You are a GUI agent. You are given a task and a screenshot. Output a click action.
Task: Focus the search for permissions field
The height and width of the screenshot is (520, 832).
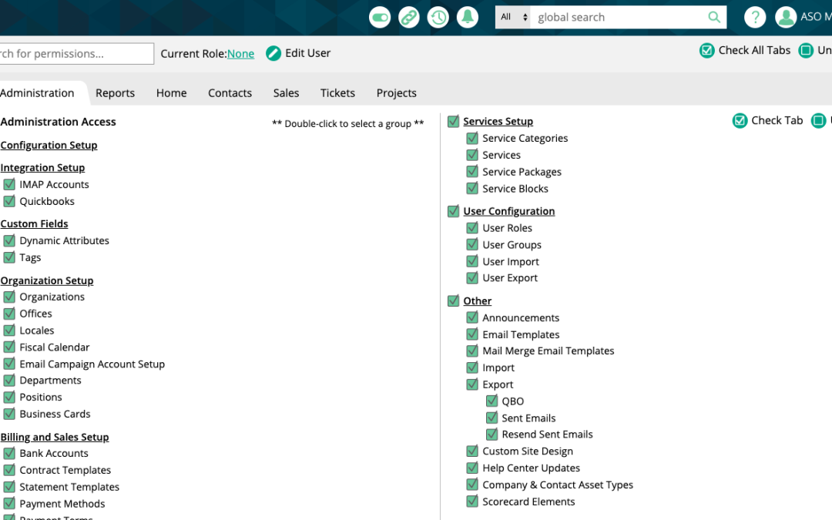click(x=75, y=54)
